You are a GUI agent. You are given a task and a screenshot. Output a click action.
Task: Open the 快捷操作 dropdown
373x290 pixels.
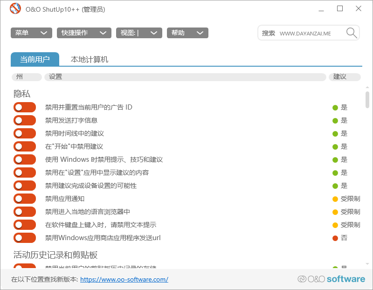84,33
